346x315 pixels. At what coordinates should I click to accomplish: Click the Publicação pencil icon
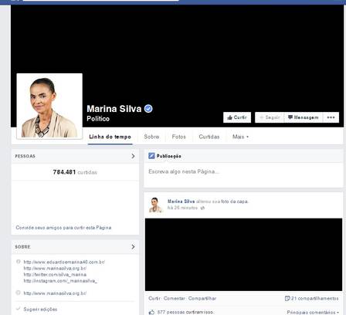[151, 156]
